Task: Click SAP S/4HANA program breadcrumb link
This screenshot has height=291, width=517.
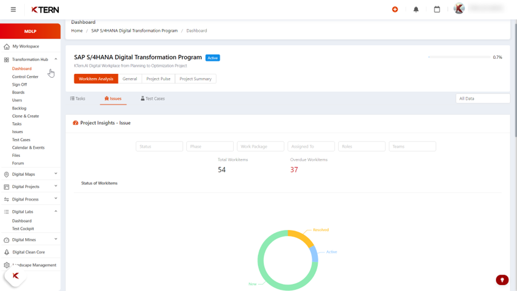Action: [x=134, y=31]
